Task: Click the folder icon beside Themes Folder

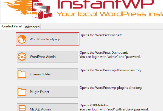Action: pos(22,74)
